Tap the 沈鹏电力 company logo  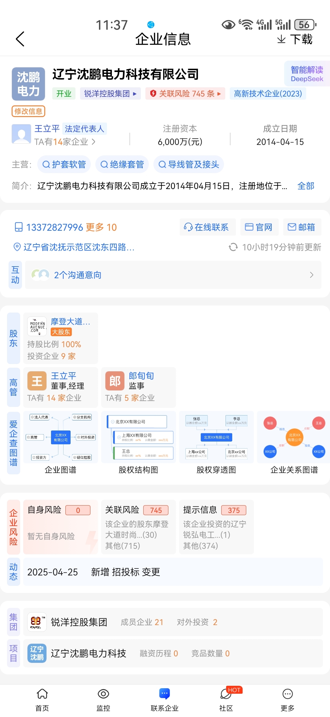click(28, 84)
